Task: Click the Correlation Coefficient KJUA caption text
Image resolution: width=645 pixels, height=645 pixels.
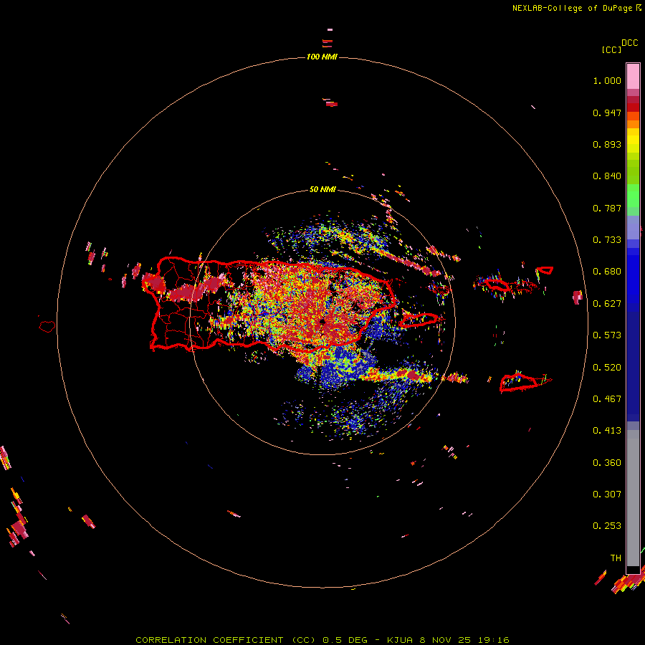Action: [322, 640]
